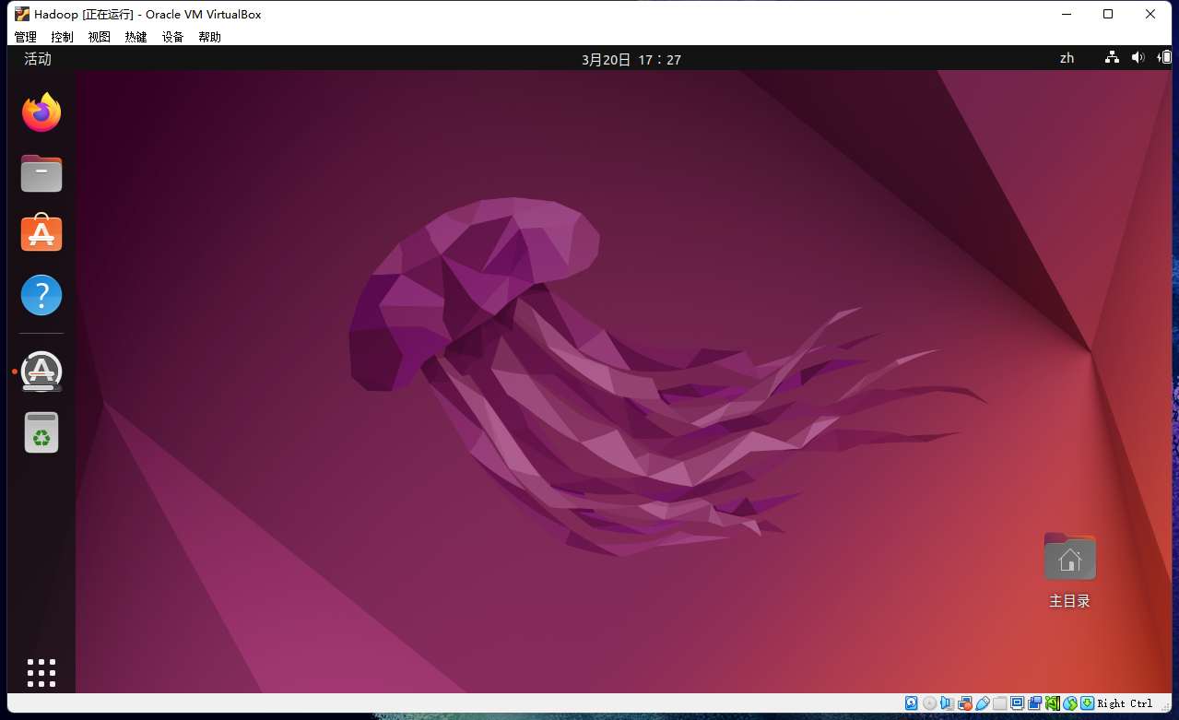
Task: Click the USB device status icon
Action: click(x=983, y=703)
